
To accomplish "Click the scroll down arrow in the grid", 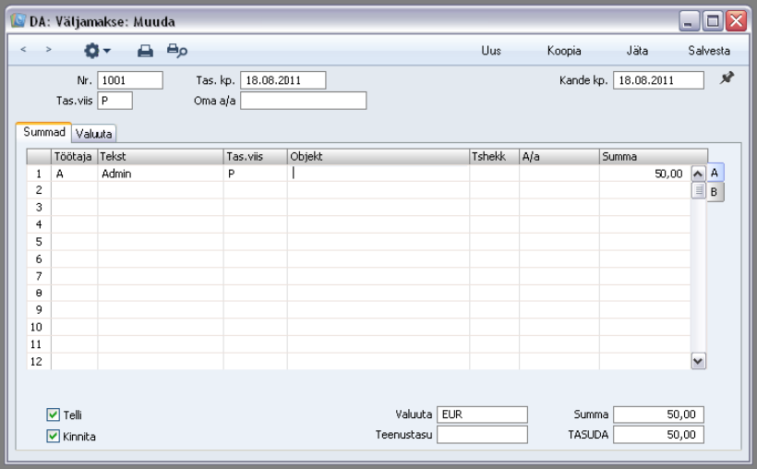I will [x=698, y=361].
